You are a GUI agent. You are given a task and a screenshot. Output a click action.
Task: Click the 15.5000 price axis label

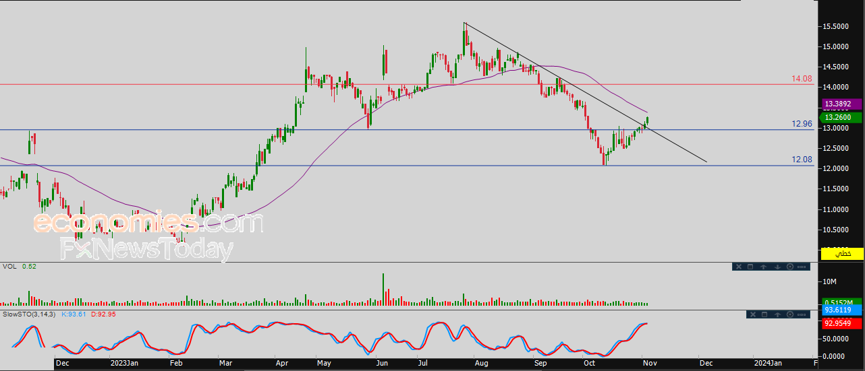(x=836, y=26)
